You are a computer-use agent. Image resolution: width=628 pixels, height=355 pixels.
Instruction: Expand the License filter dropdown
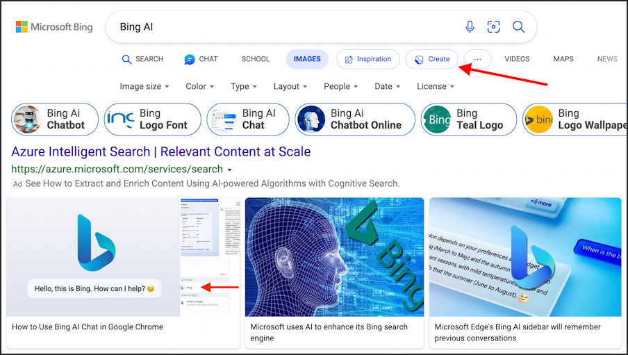[436, 87]
